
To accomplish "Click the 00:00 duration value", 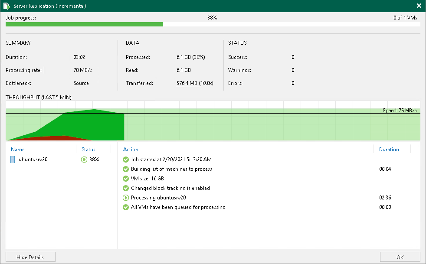I will point(385,207).
